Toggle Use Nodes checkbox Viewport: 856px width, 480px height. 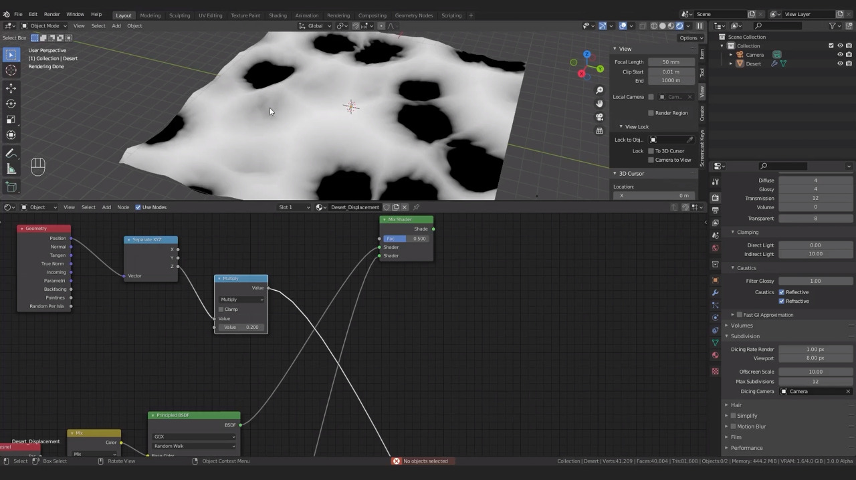[138, 207]
